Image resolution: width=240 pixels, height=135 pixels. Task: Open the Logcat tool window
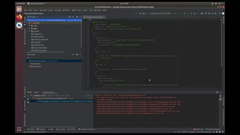pyautogui.click(x=60, y=129)
